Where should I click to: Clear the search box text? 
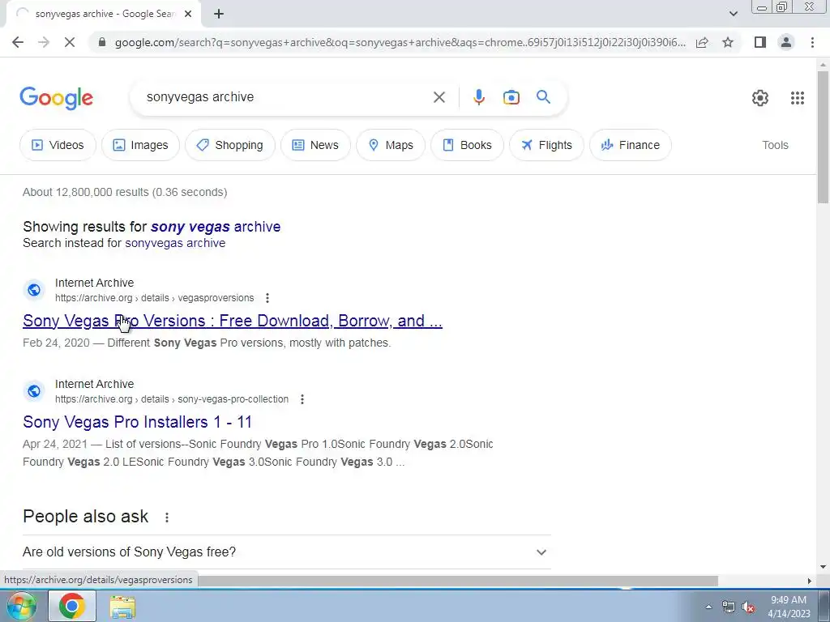point(439,97)
